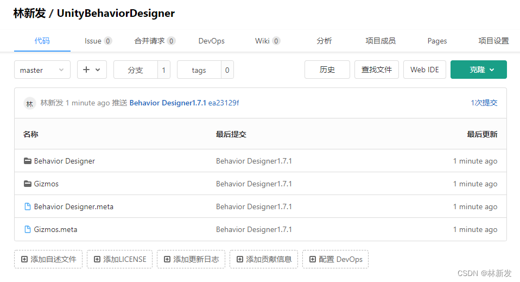Open the 项目设置 tab
This screenshot has height=282, width=520.
tap(493, 41)
